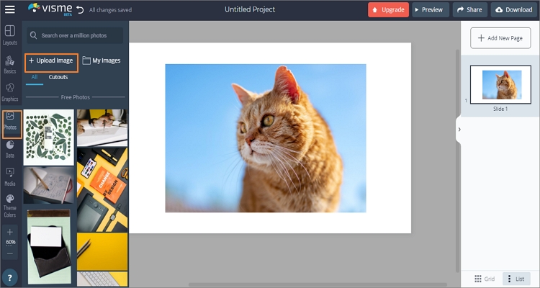Click the Visme logo
The height and width of the screenshot is (288, 540).
tap(50, 9)
